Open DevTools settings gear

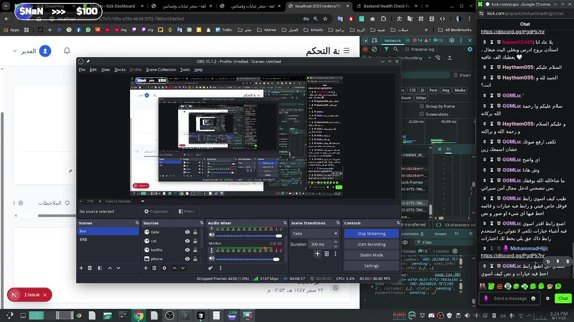(x=451, y=40)
